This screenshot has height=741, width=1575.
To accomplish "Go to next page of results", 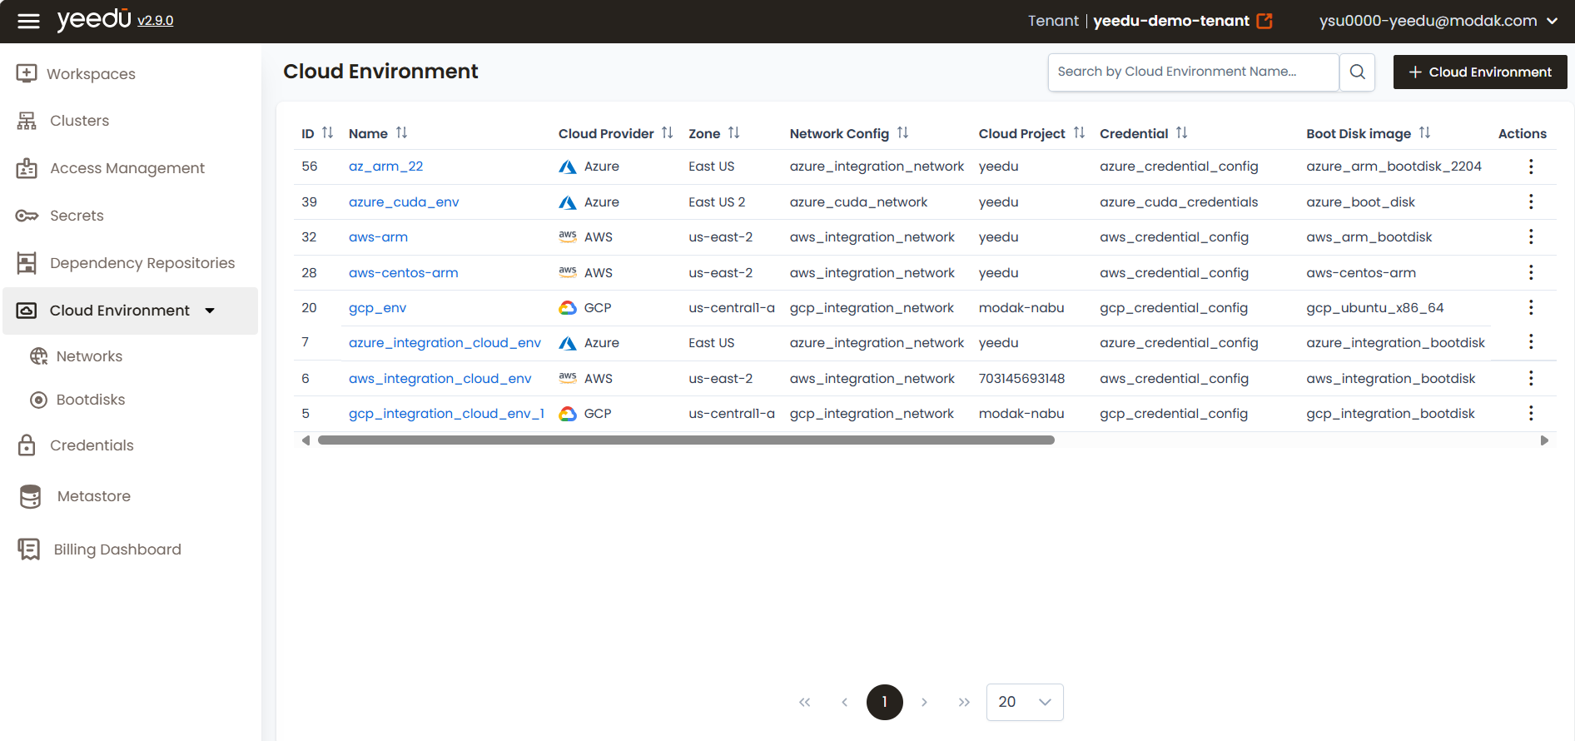I will [x=924, y=702].
